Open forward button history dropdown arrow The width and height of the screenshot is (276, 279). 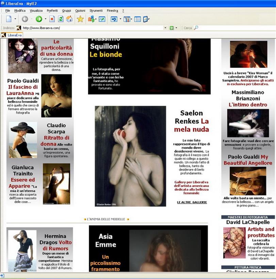click(x=45, y=19)
